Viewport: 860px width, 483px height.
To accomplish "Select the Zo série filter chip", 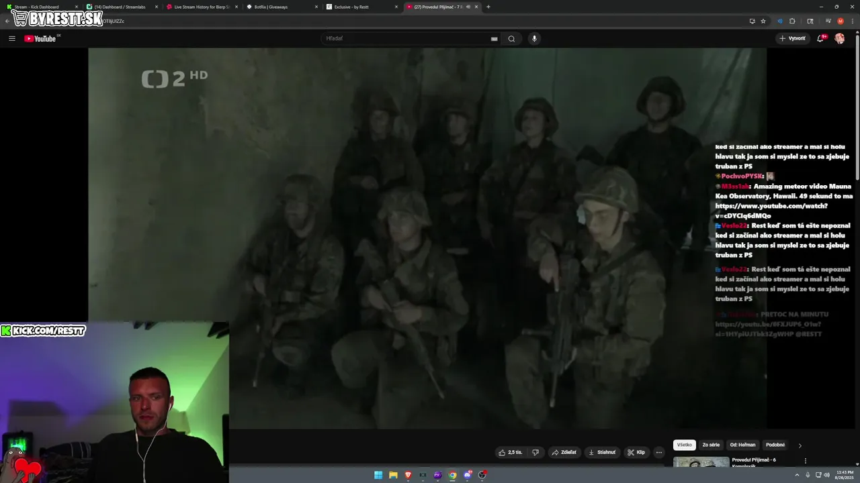I will click(x=711, y=445).
